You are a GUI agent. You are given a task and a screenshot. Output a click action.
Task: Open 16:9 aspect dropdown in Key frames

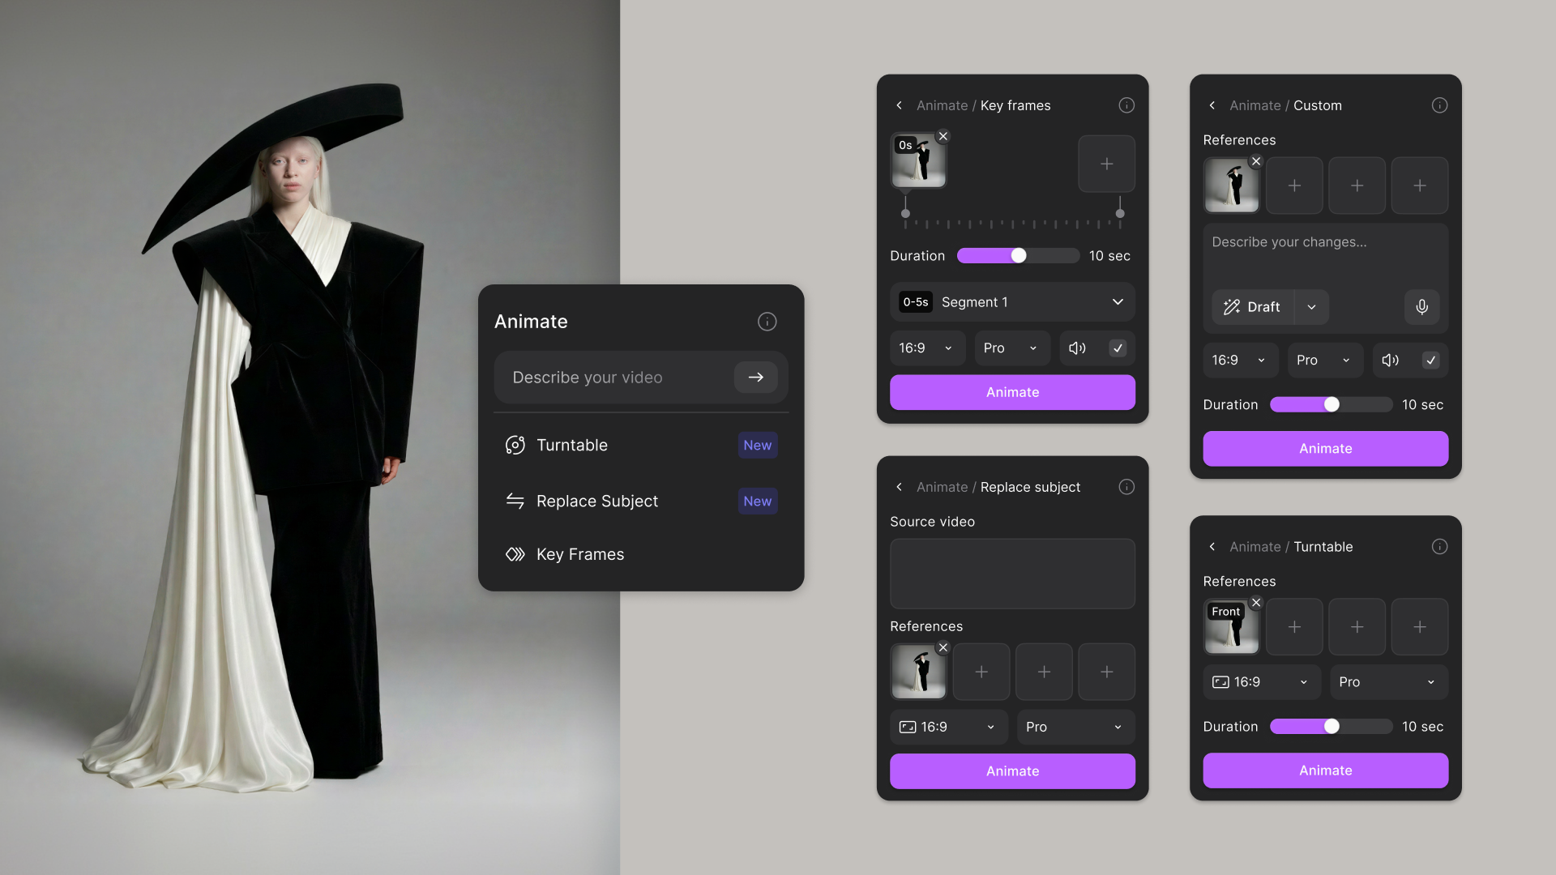point(927,348)
